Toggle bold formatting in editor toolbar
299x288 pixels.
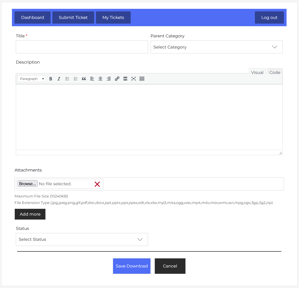[x=51, y=79]
